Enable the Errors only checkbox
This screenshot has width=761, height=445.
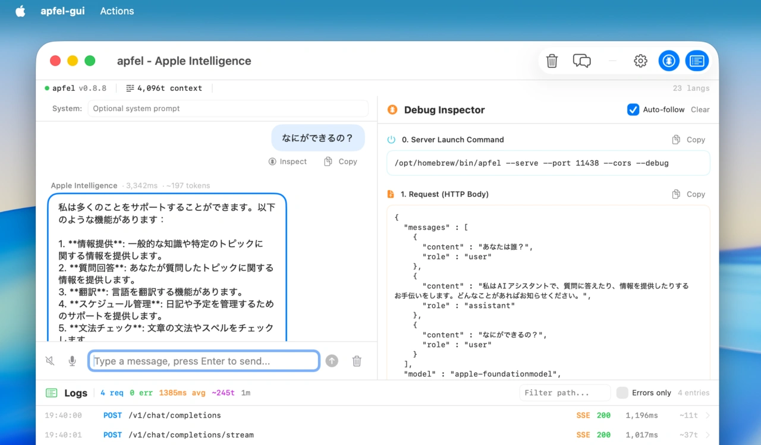pos(622,393)
